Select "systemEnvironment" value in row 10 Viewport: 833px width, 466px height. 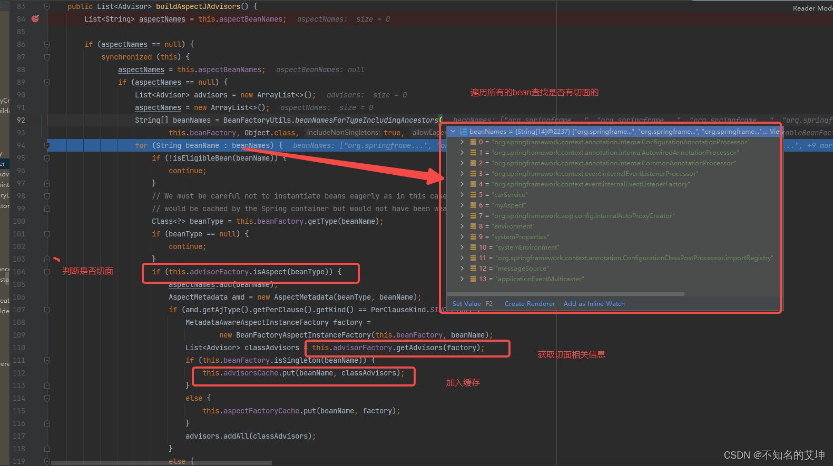coord(527,247)
